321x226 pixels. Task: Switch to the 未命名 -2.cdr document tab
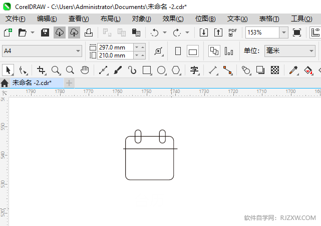(x=37, y=83)
